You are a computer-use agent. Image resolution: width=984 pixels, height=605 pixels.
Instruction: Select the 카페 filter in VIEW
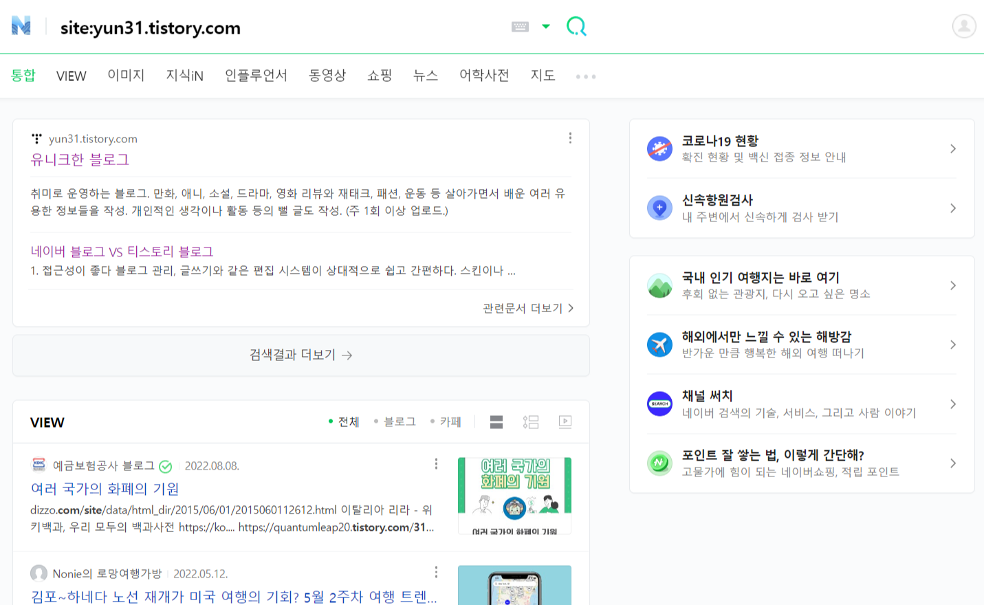[x=446, y=421]
